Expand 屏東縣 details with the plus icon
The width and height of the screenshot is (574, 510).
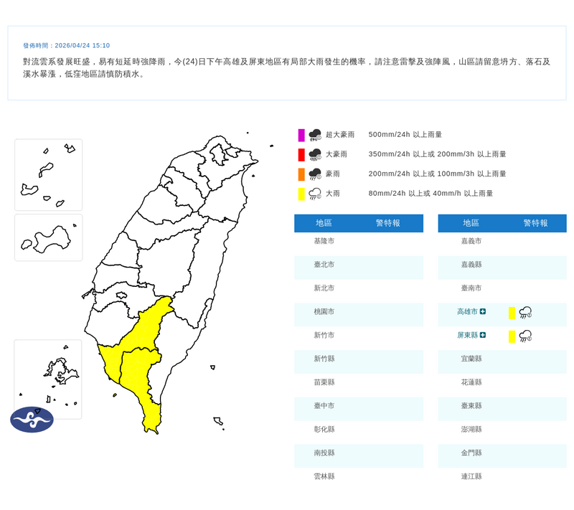(483, 335)
